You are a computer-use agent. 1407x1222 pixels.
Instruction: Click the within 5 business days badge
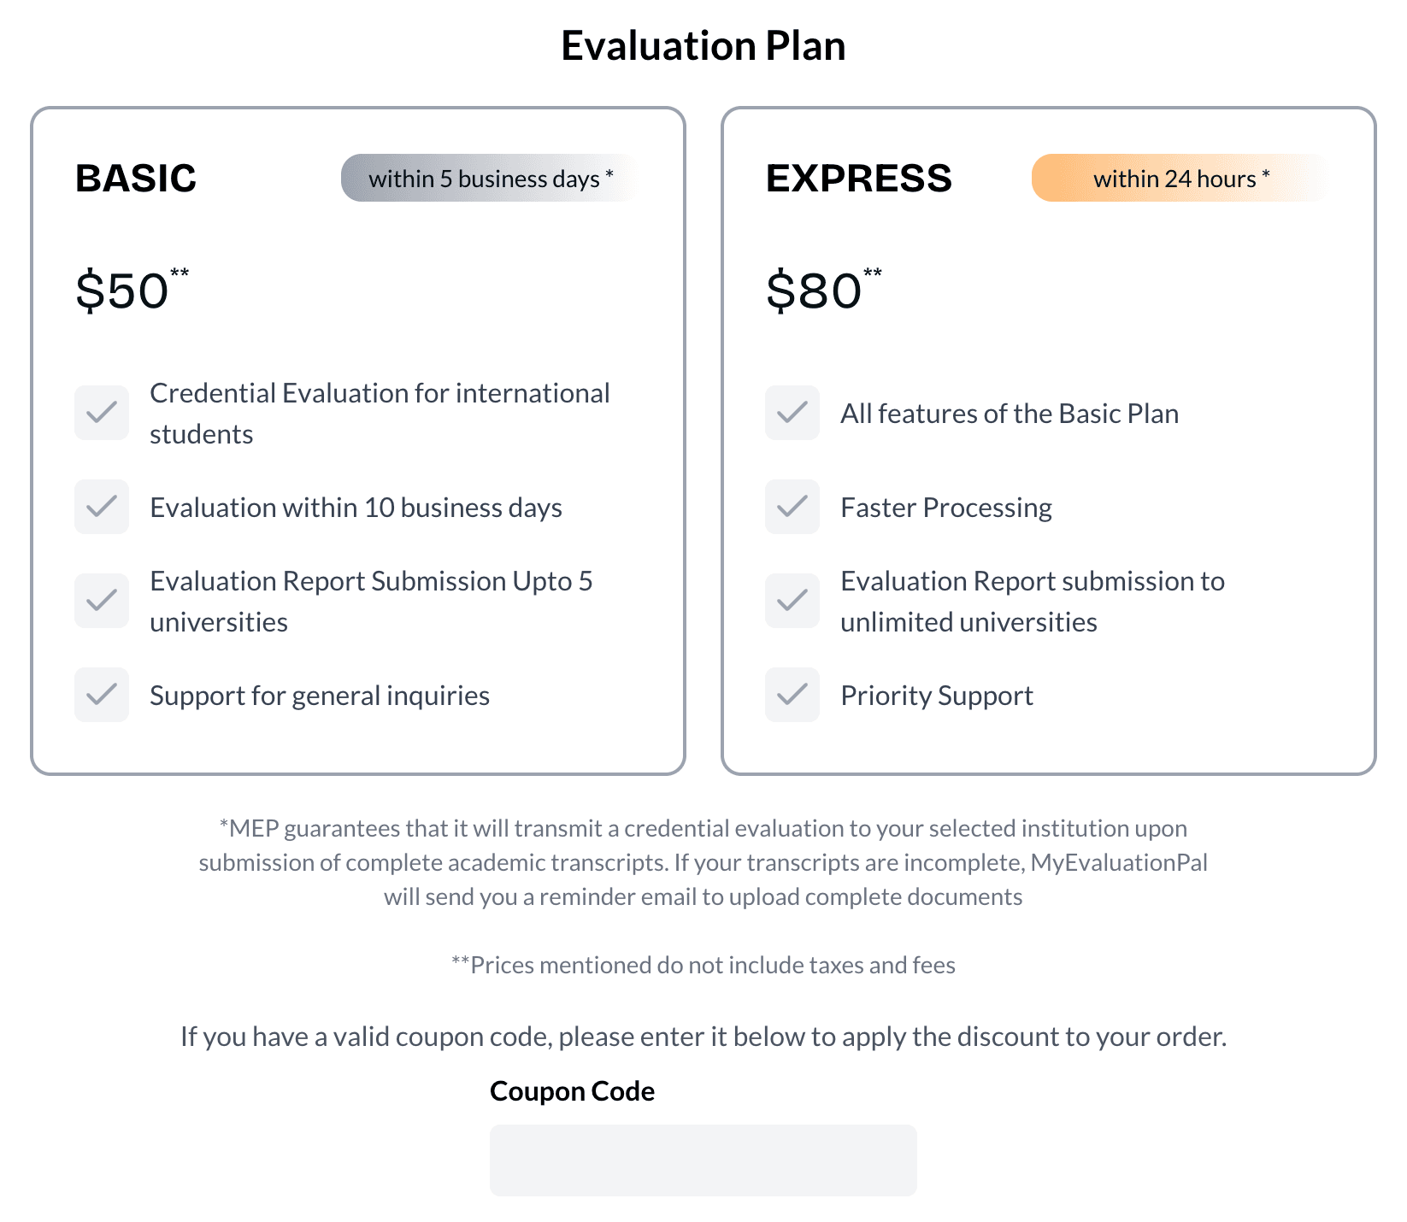489,179
